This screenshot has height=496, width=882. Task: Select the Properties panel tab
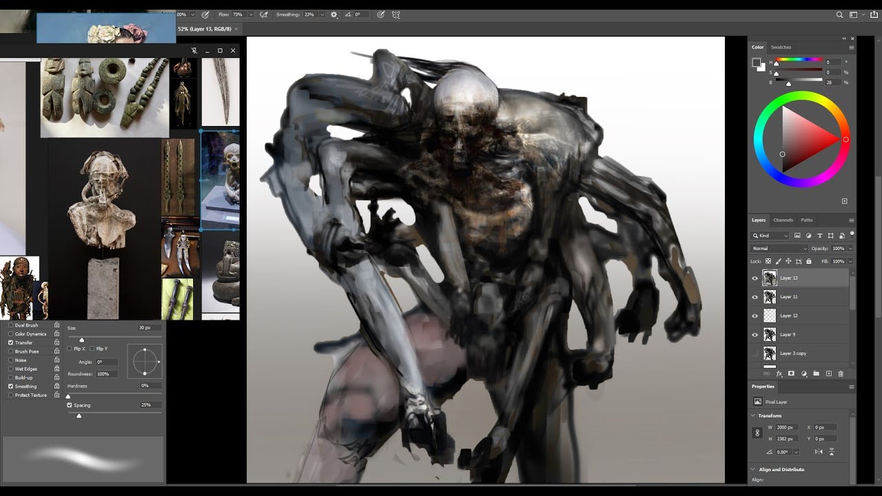tap(763, 386)
